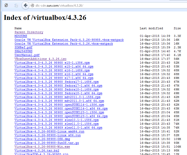187x155 pixels.
Task: Download the el5-1.x86_64.rpm package
Action: [x=54, y=66]
